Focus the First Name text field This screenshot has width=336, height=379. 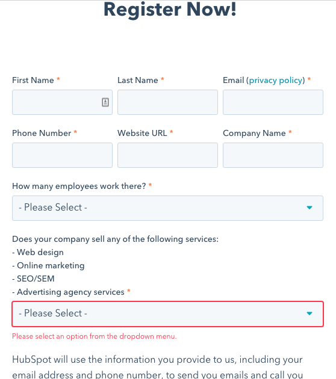pyautogui.click(x=62, y=102)
